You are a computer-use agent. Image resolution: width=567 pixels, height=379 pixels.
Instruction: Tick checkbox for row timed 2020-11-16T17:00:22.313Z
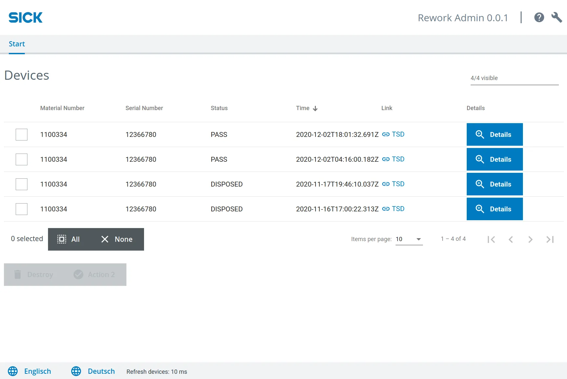[22, 209]
